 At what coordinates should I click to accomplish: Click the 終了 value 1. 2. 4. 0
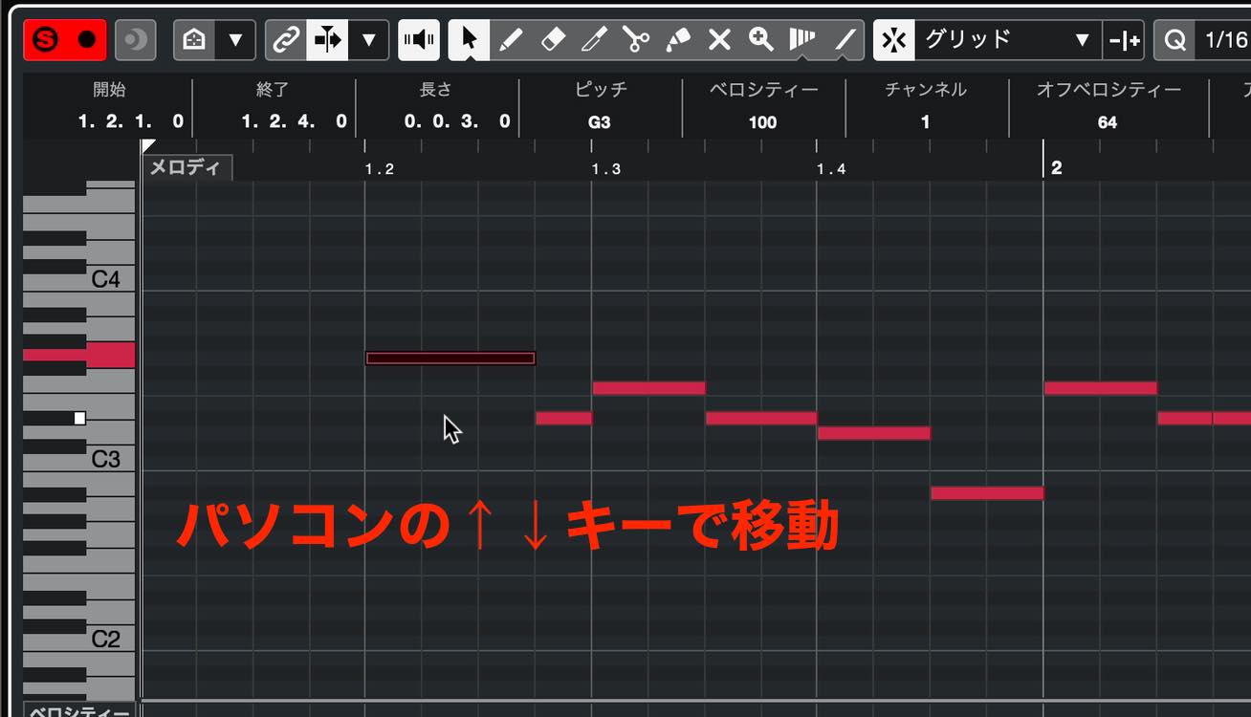coord(294,121)
